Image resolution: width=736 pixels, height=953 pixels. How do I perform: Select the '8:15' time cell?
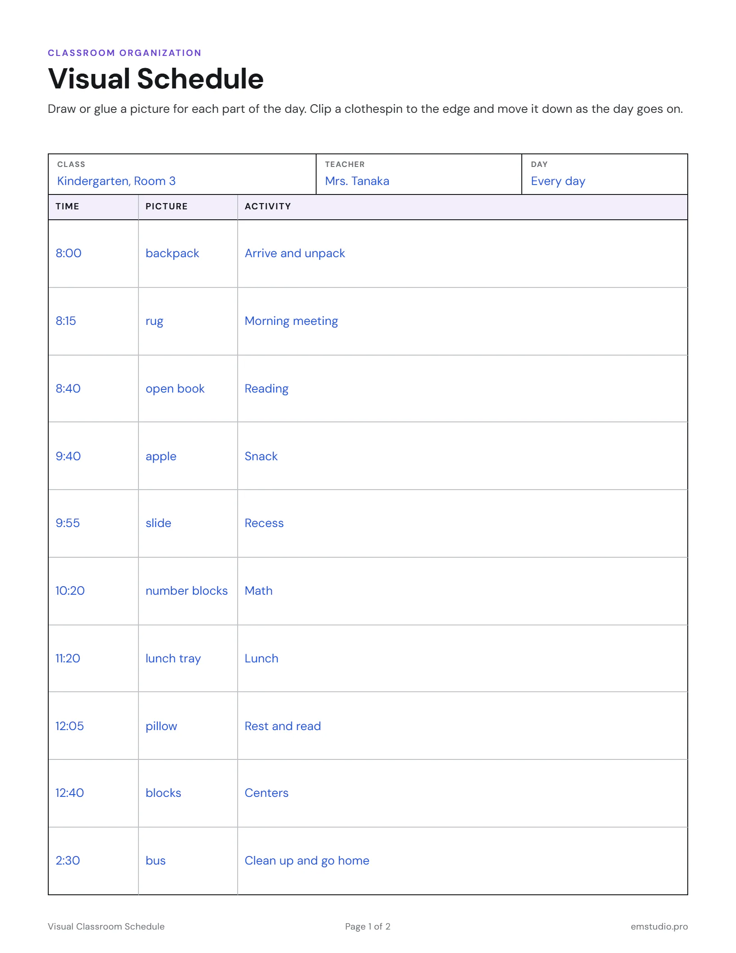pos(93,321)
